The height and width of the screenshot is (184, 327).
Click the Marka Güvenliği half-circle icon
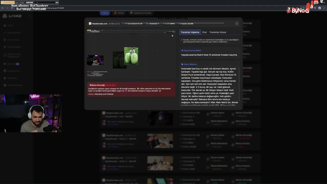click(x=90, y=85)
